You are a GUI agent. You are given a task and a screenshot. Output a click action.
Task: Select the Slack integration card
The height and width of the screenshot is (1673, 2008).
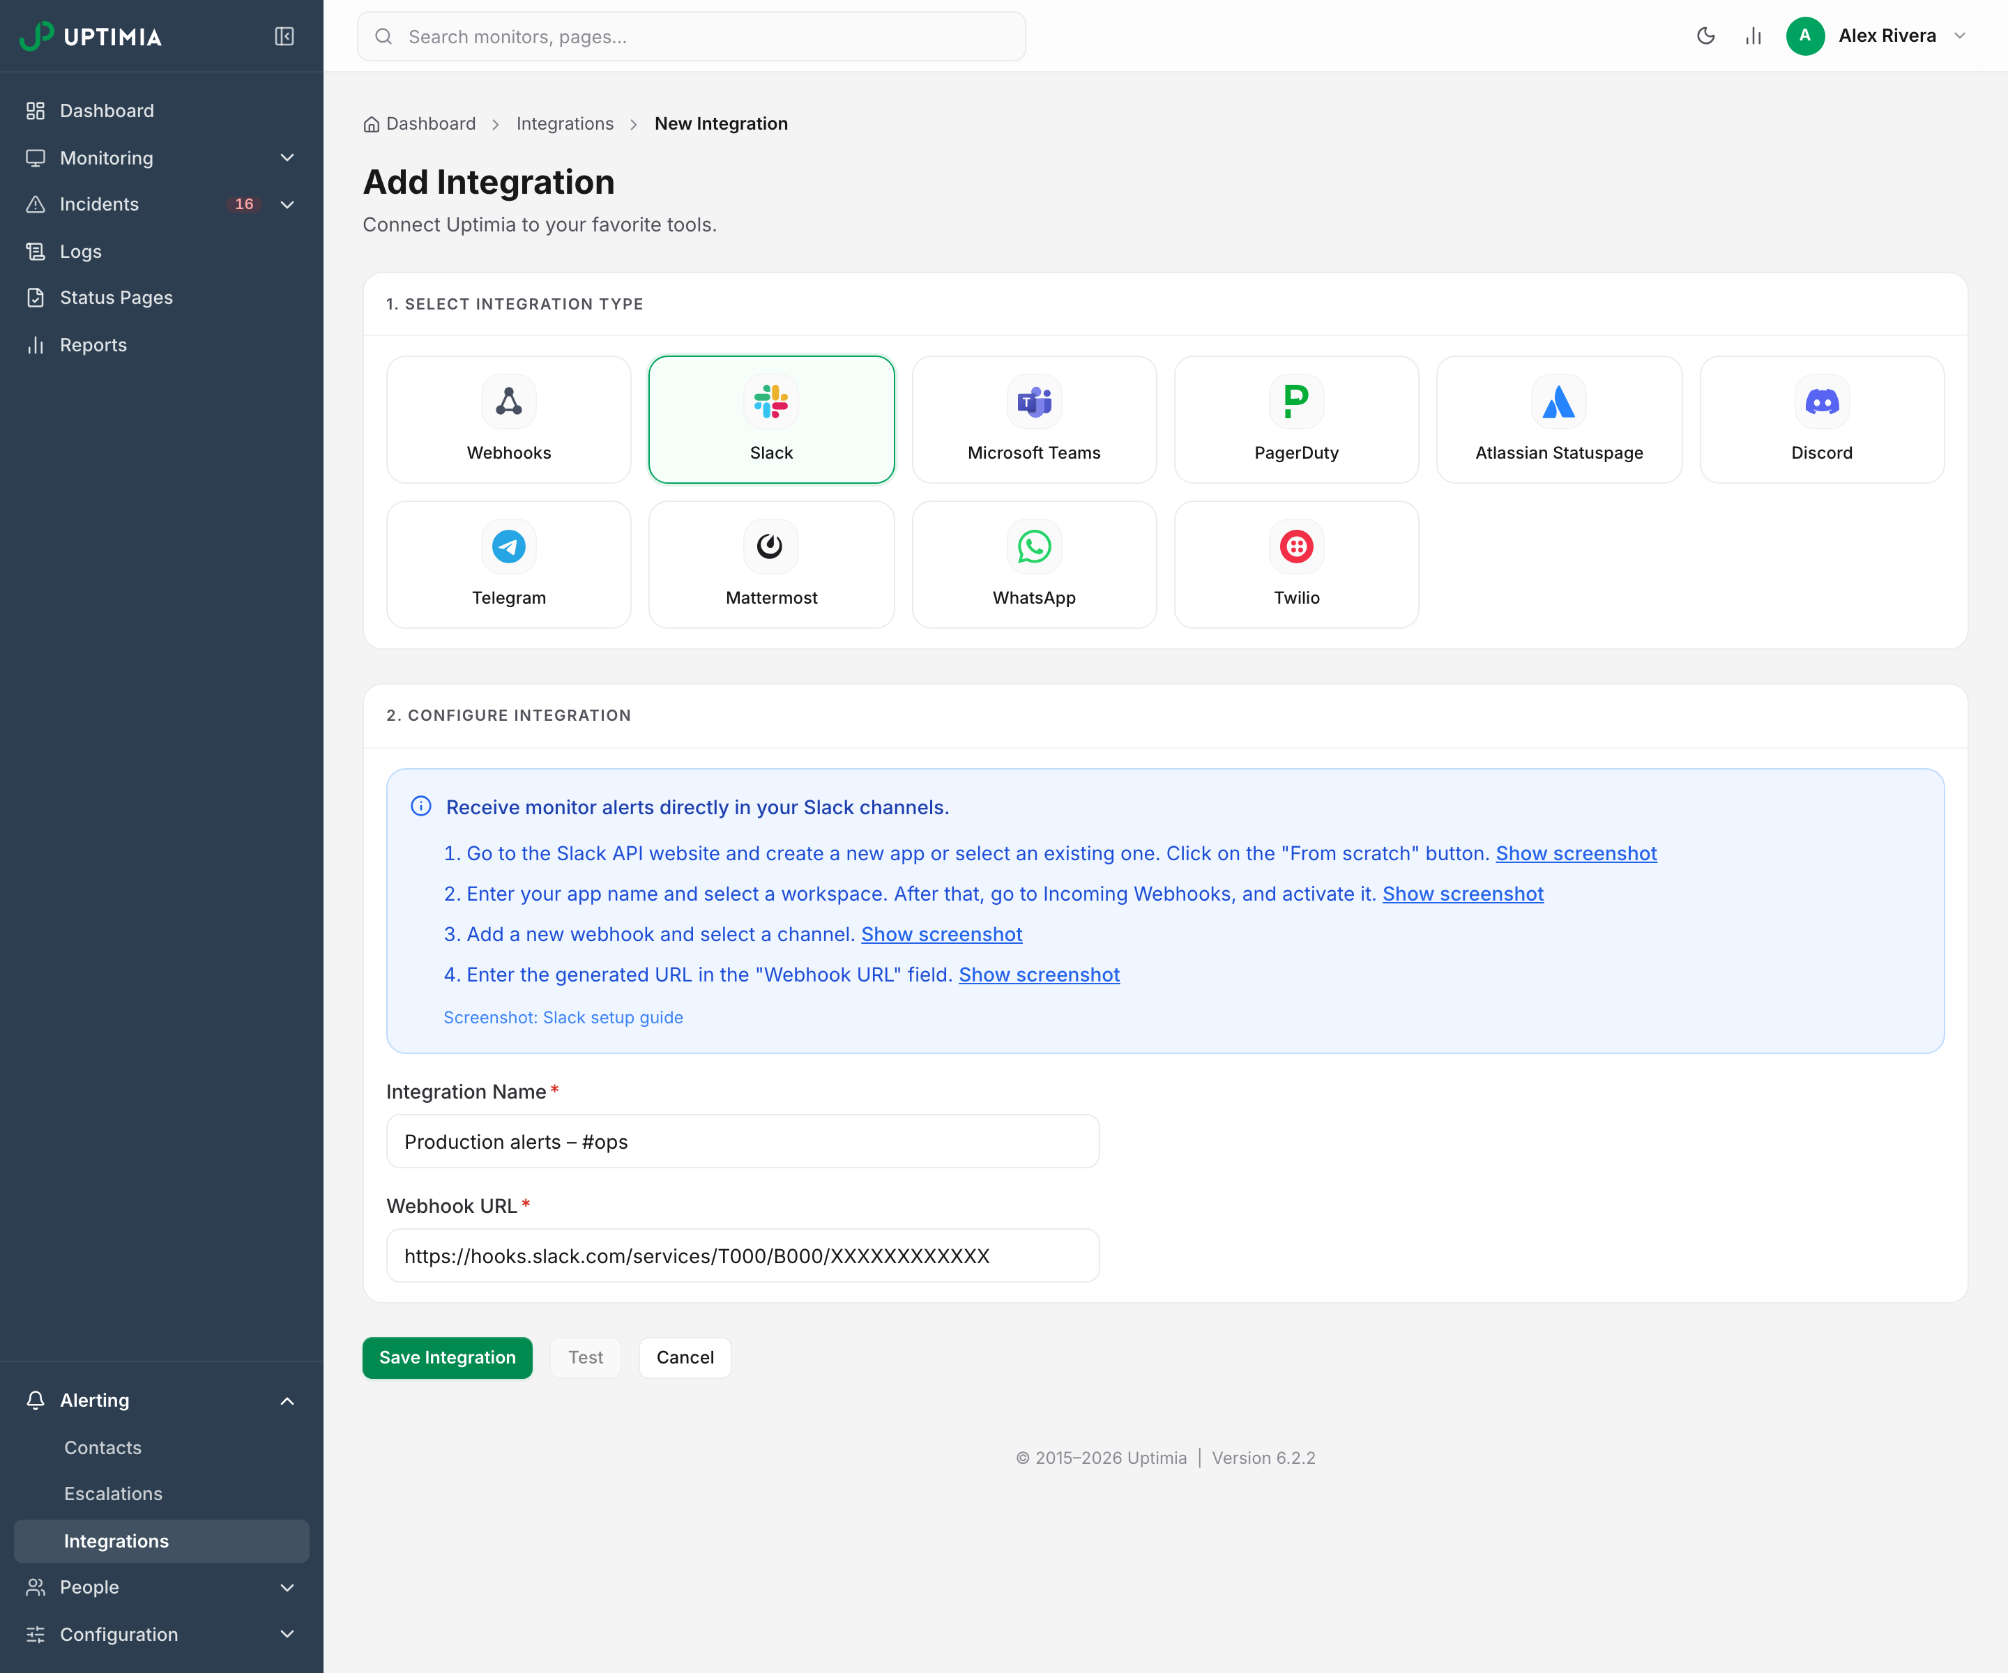[x=772, y=420]
